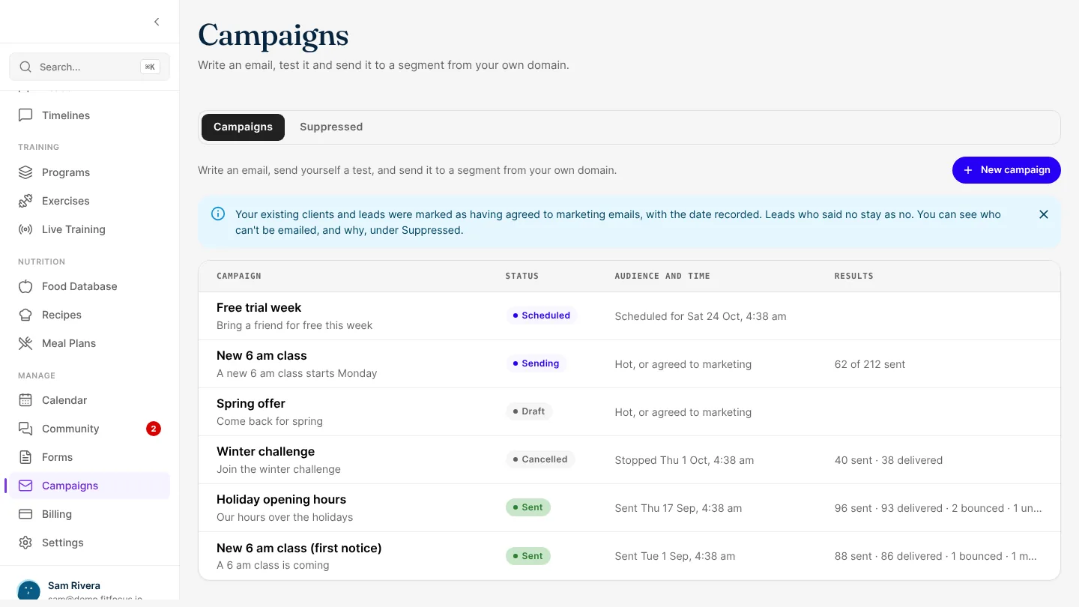Click '40 sent · 38 delivered' result
Image resolution: width=1079 pixels, height=607 pixels.
click(x=889, y=460)
